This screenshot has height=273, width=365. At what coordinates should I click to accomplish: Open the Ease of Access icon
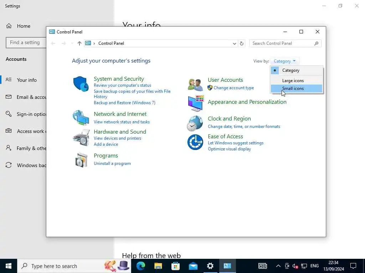[195, 142]
